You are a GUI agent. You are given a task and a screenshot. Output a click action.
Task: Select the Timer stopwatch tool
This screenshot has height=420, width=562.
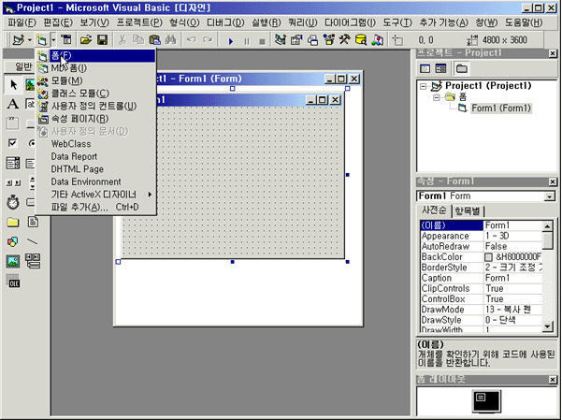pyautogui.click(x=13, y=202)
